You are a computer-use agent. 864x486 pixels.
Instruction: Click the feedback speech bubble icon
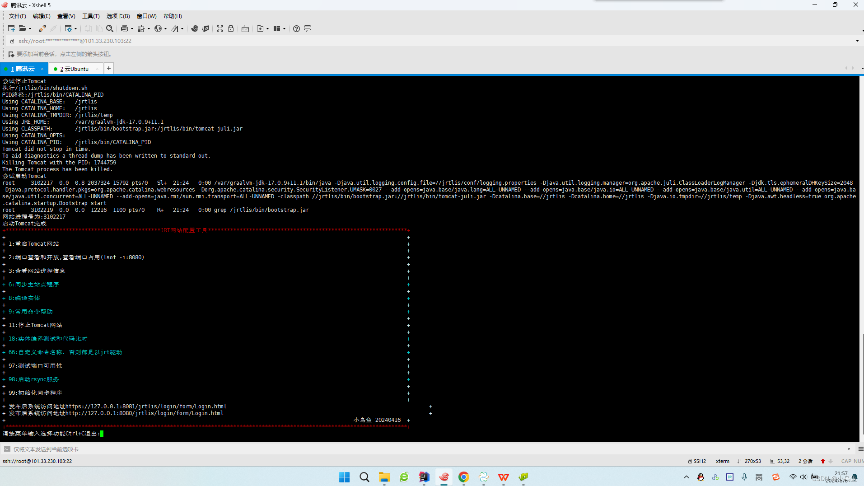click(x=308, y=28)
